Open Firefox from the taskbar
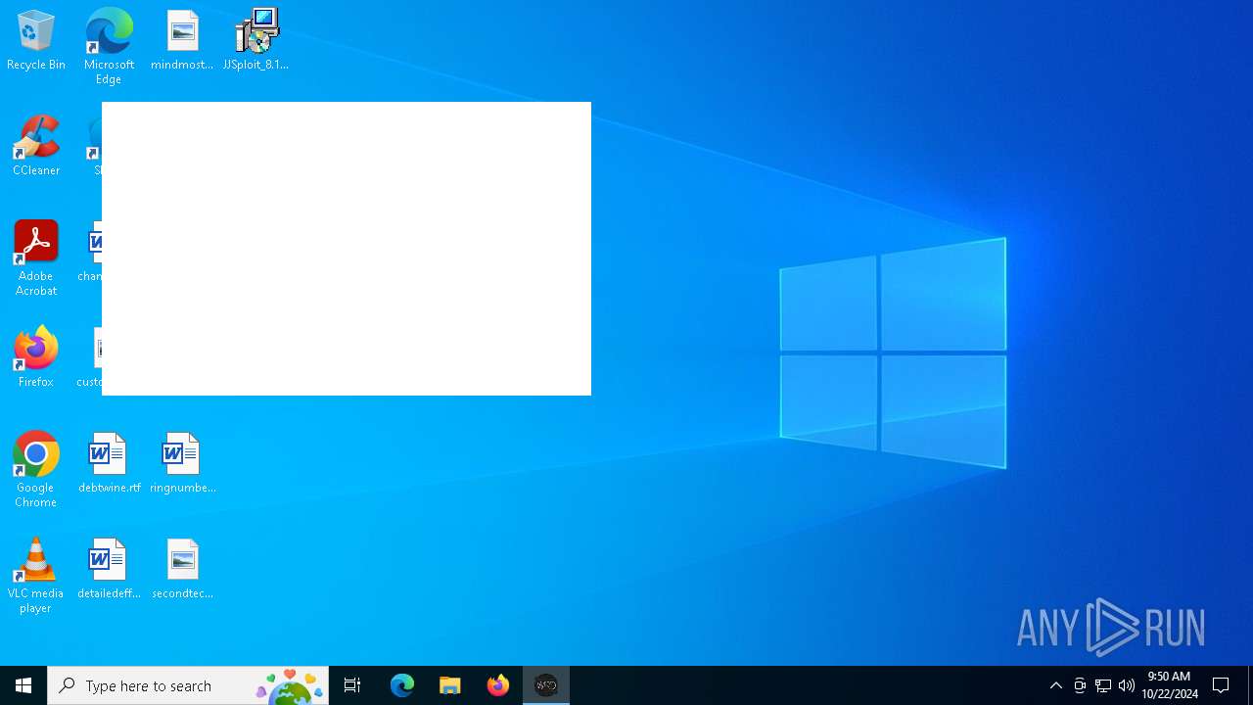 coord(498,685)
